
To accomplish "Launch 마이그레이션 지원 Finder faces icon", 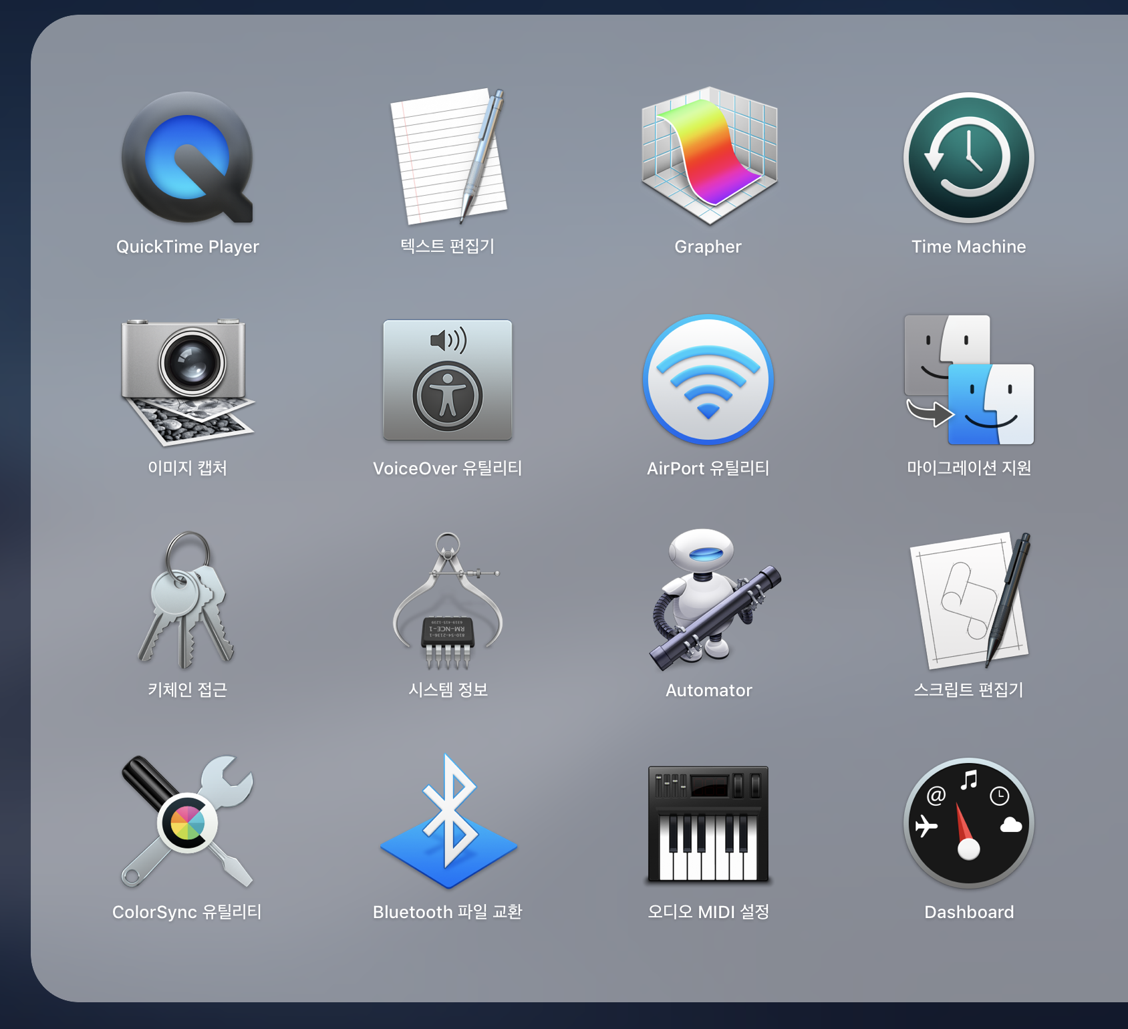I will pos(969,380).
